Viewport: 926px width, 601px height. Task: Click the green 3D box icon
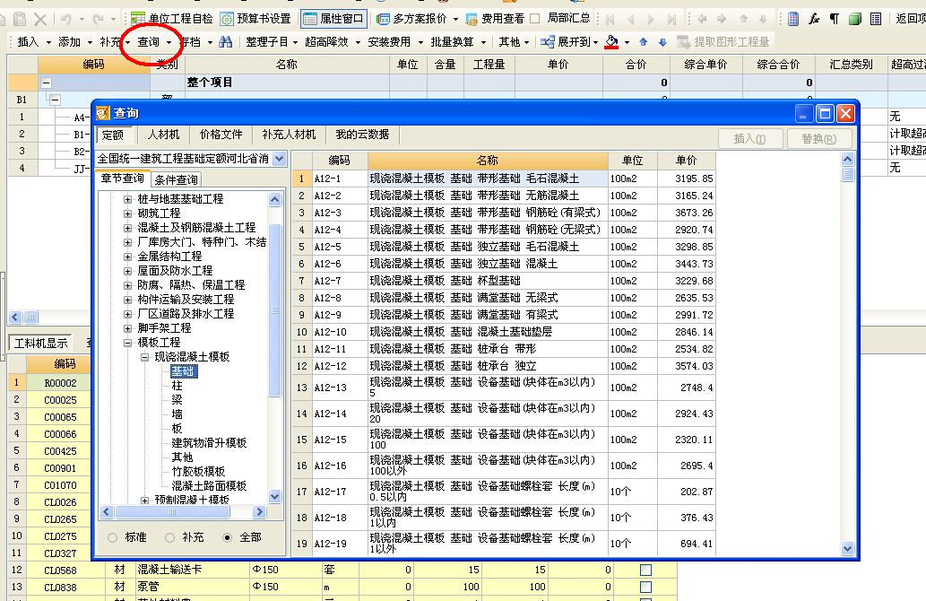(854, 19)
